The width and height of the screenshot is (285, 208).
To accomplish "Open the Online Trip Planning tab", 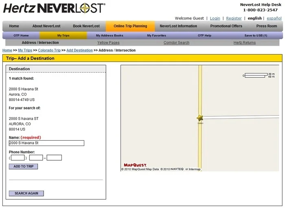I will point(130,26).
